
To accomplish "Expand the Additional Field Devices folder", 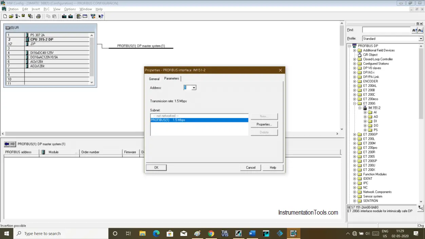I will 355,50.
